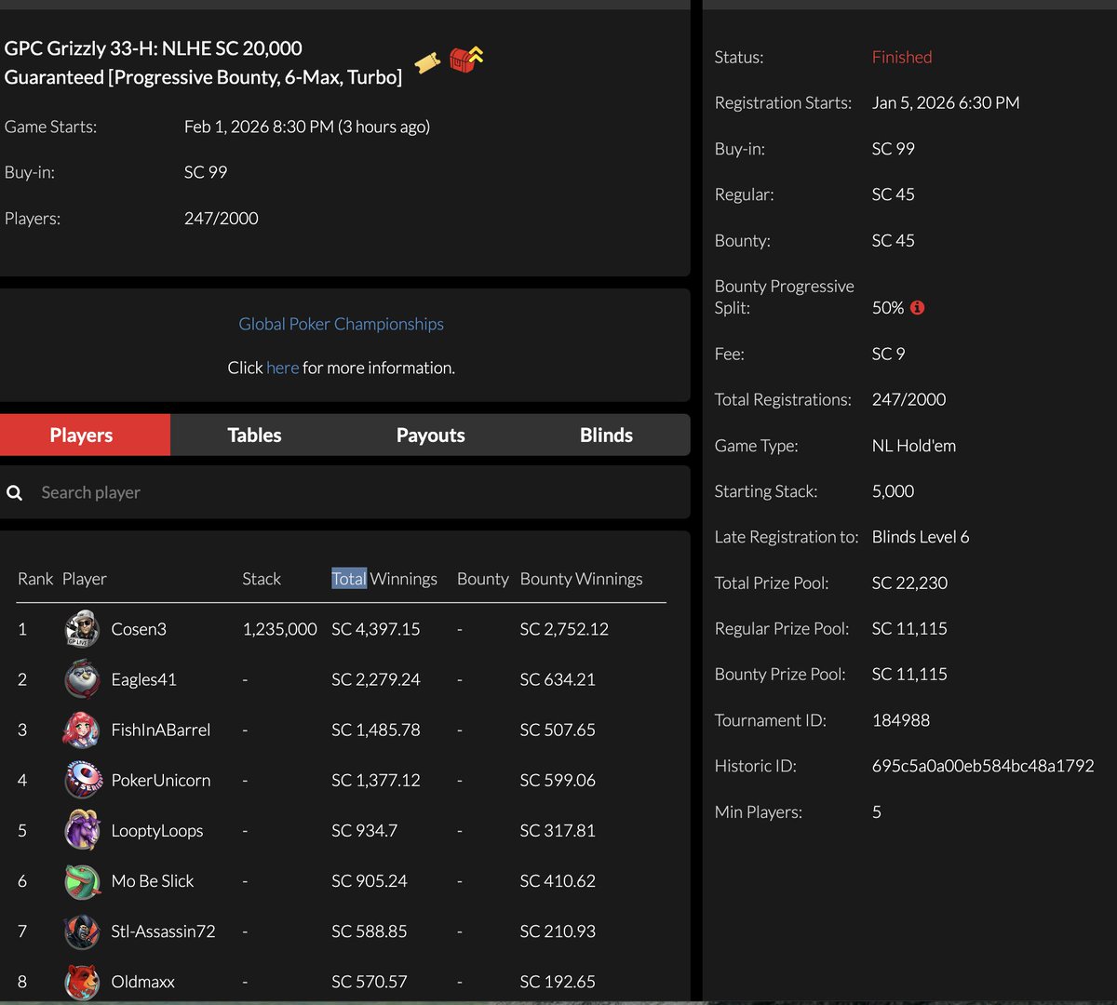This screenshot has height=1005, width=1117.
Task: Switch to the Tables tab
Action: pos(254,435)
